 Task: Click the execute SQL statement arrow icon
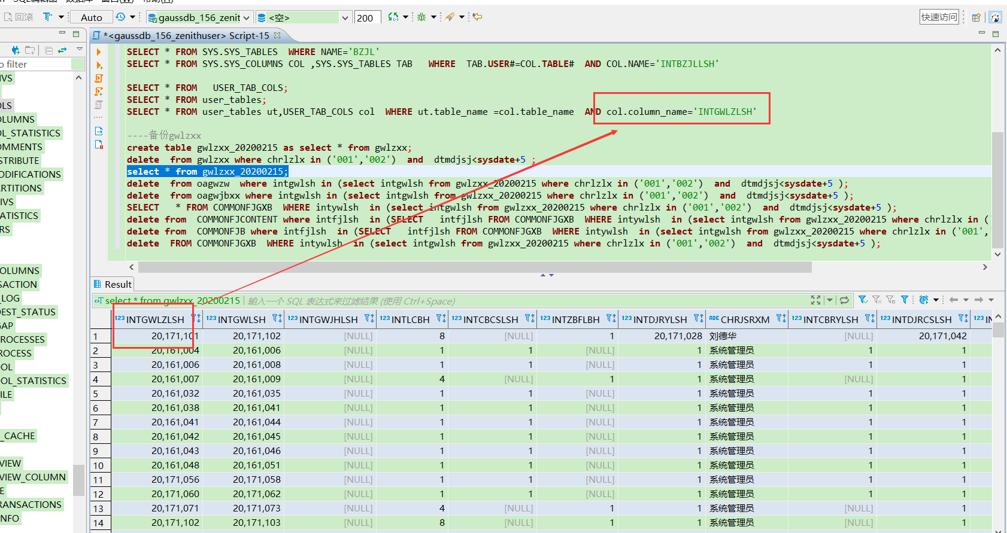99,53
